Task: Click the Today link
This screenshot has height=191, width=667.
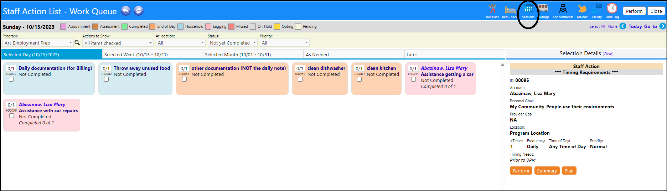Action: [635, 26]
